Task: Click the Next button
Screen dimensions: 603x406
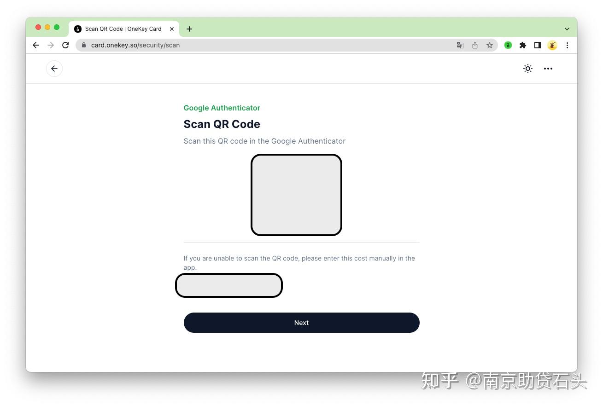Action: pos(301,323)
